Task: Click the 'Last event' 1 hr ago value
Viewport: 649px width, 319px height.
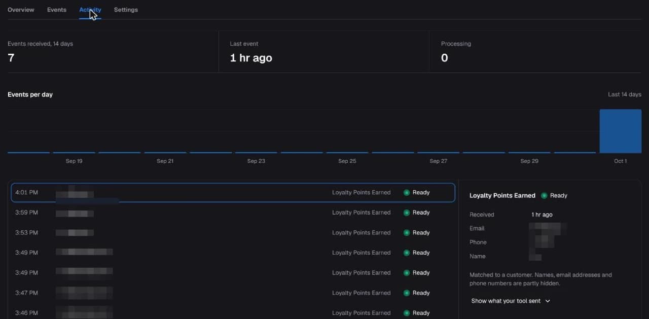Action: click(251, 58)
